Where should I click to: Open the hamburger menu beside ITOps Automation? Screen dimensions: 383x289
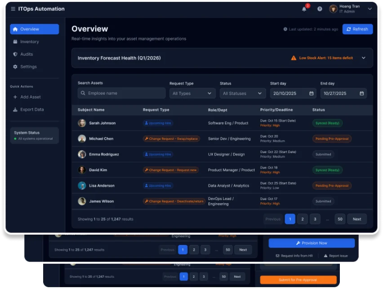tap(13, 9)
